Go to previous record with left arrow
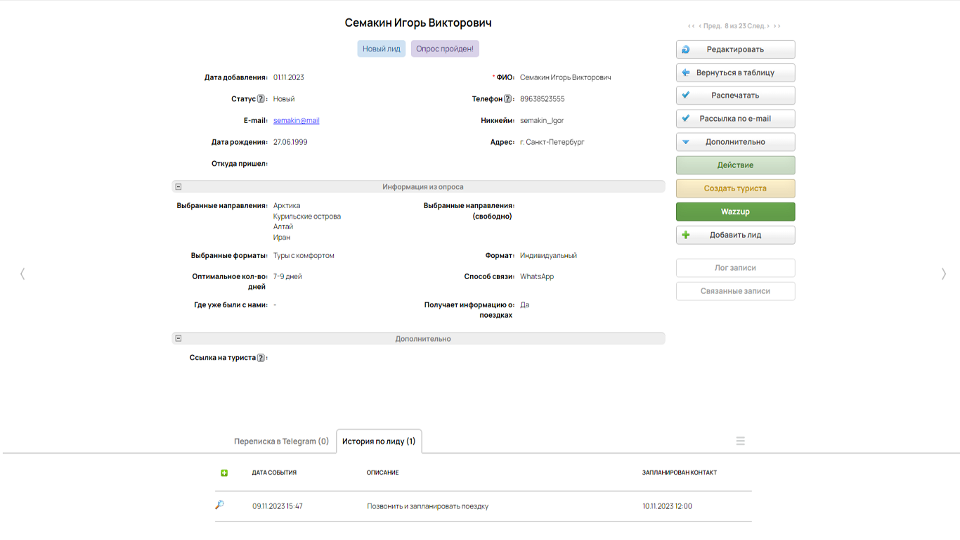 pyautogui.click(x=22, y=274)
